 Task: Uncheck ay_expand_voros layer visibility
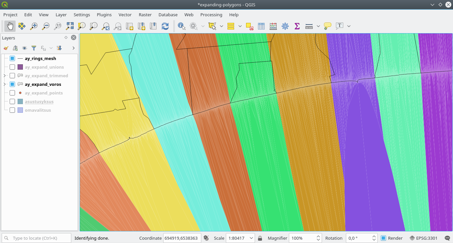point(12,84)
